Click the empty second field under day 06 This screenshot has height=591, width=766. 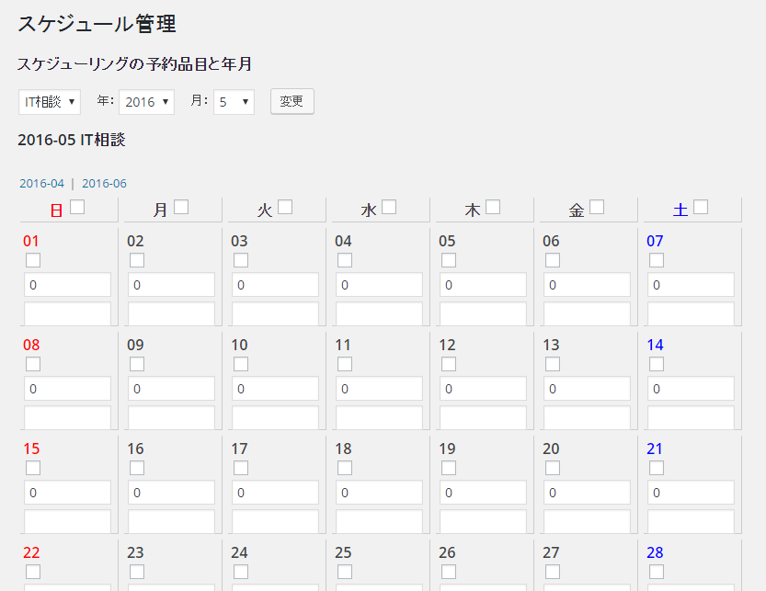pos(587,314)
